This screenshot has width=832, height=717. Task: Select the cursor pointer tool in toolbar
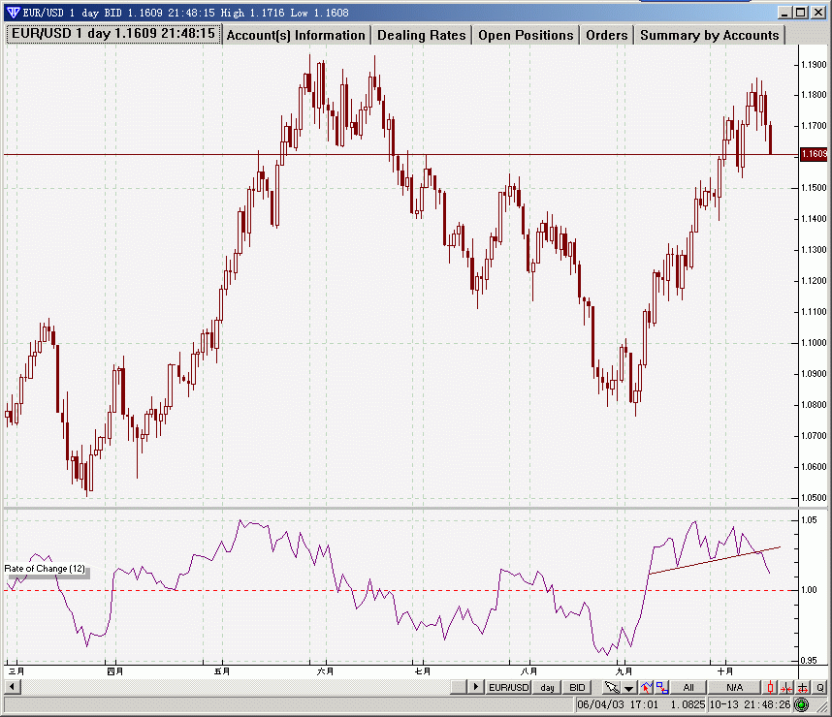point(612,687)
